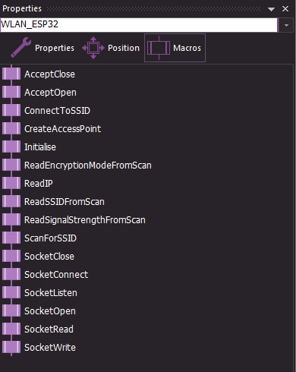Image resolution: width=296 pixels, height=372 pixels.
Task: Select the CreateAccessPoint macro
Action: pos(62,129)
